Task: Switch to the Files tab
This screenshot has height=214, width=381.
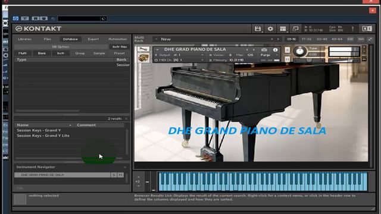Action: click(x=48, y=39)
